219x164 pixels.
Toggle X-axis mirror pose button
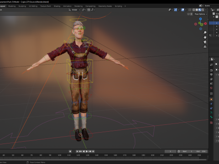[192, 14]
